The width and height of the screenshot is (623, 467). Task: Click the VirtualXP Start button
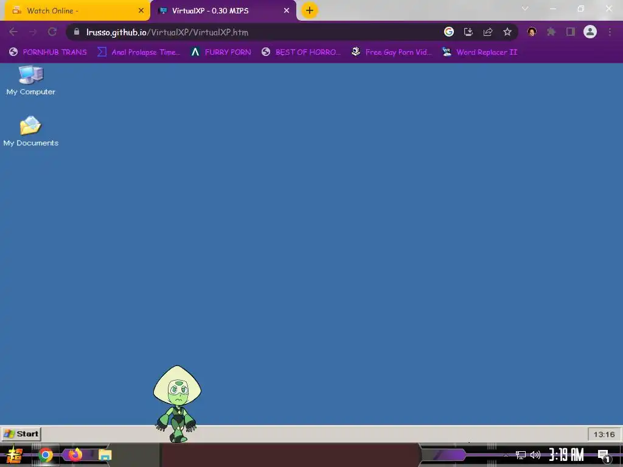point(21,434)
